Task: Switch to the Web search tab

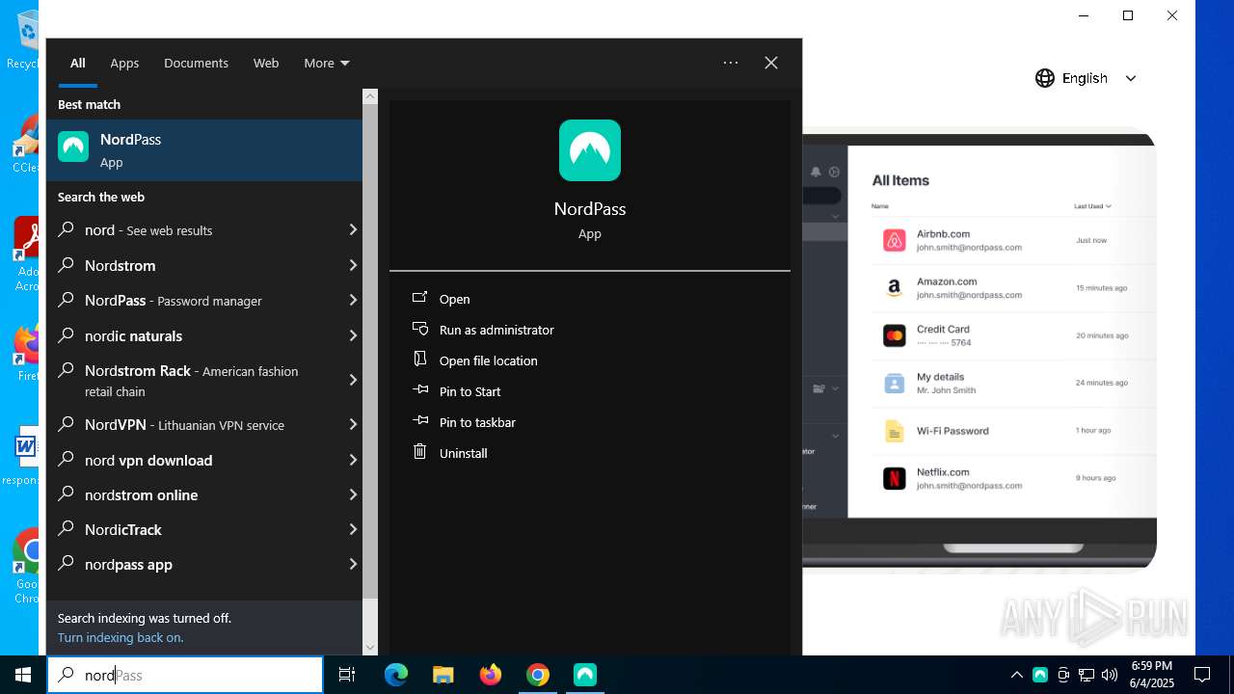Action: (x=266, y=63)
